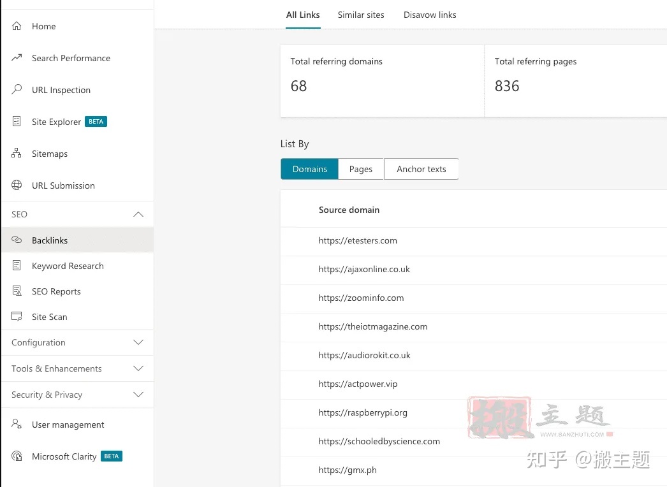Image resolution: width=667 pixels, height=487 pixels.
Task: List backlinks by Pages
Action: tap(360, 169)
